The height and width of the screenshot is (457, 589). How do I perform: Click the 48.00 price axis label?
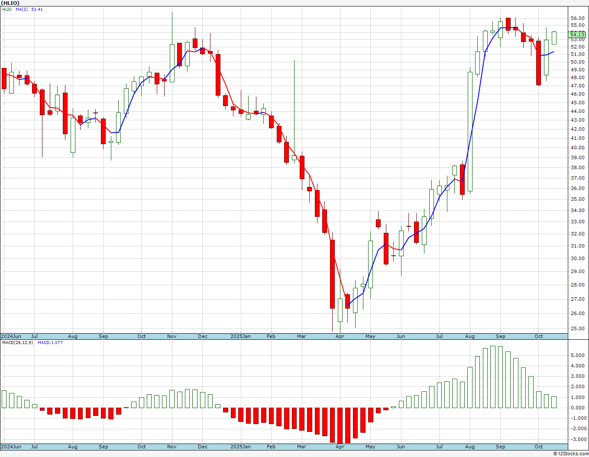(577, 77)
